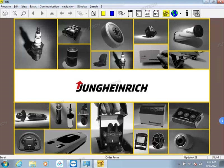Click the print icon in toolbar
Viewport: 224px width, 168px height.
pos(5,13)
